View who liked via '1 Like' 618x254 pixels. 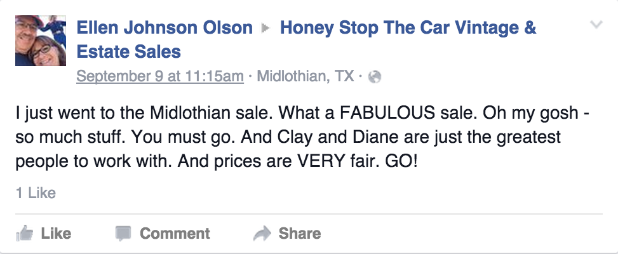click(x=36, y=192)
